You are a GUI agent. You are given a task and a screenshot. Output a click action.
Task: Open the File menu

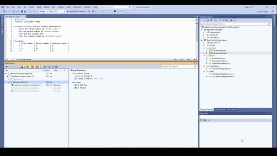coord(7,7)
